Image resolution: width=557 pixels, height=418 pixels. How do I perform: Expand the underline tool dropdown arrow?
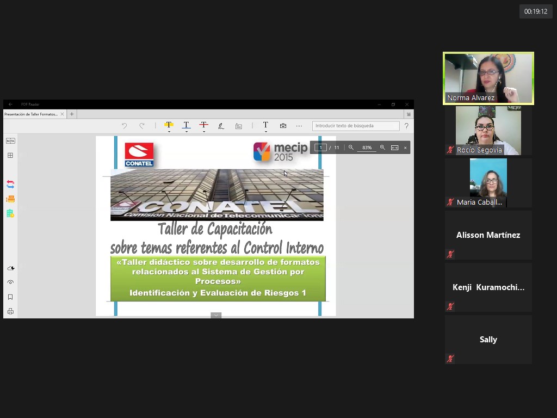187,132
